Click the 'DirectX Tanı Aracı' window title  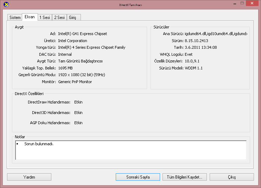tap(130, 5)
